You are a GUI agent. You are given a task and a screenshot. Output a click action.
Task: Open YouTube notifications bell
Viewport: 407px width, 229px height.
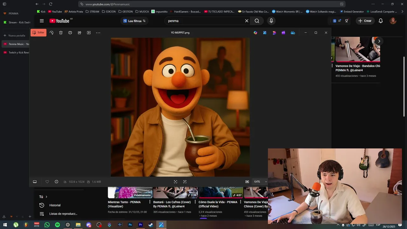(381, 21)
